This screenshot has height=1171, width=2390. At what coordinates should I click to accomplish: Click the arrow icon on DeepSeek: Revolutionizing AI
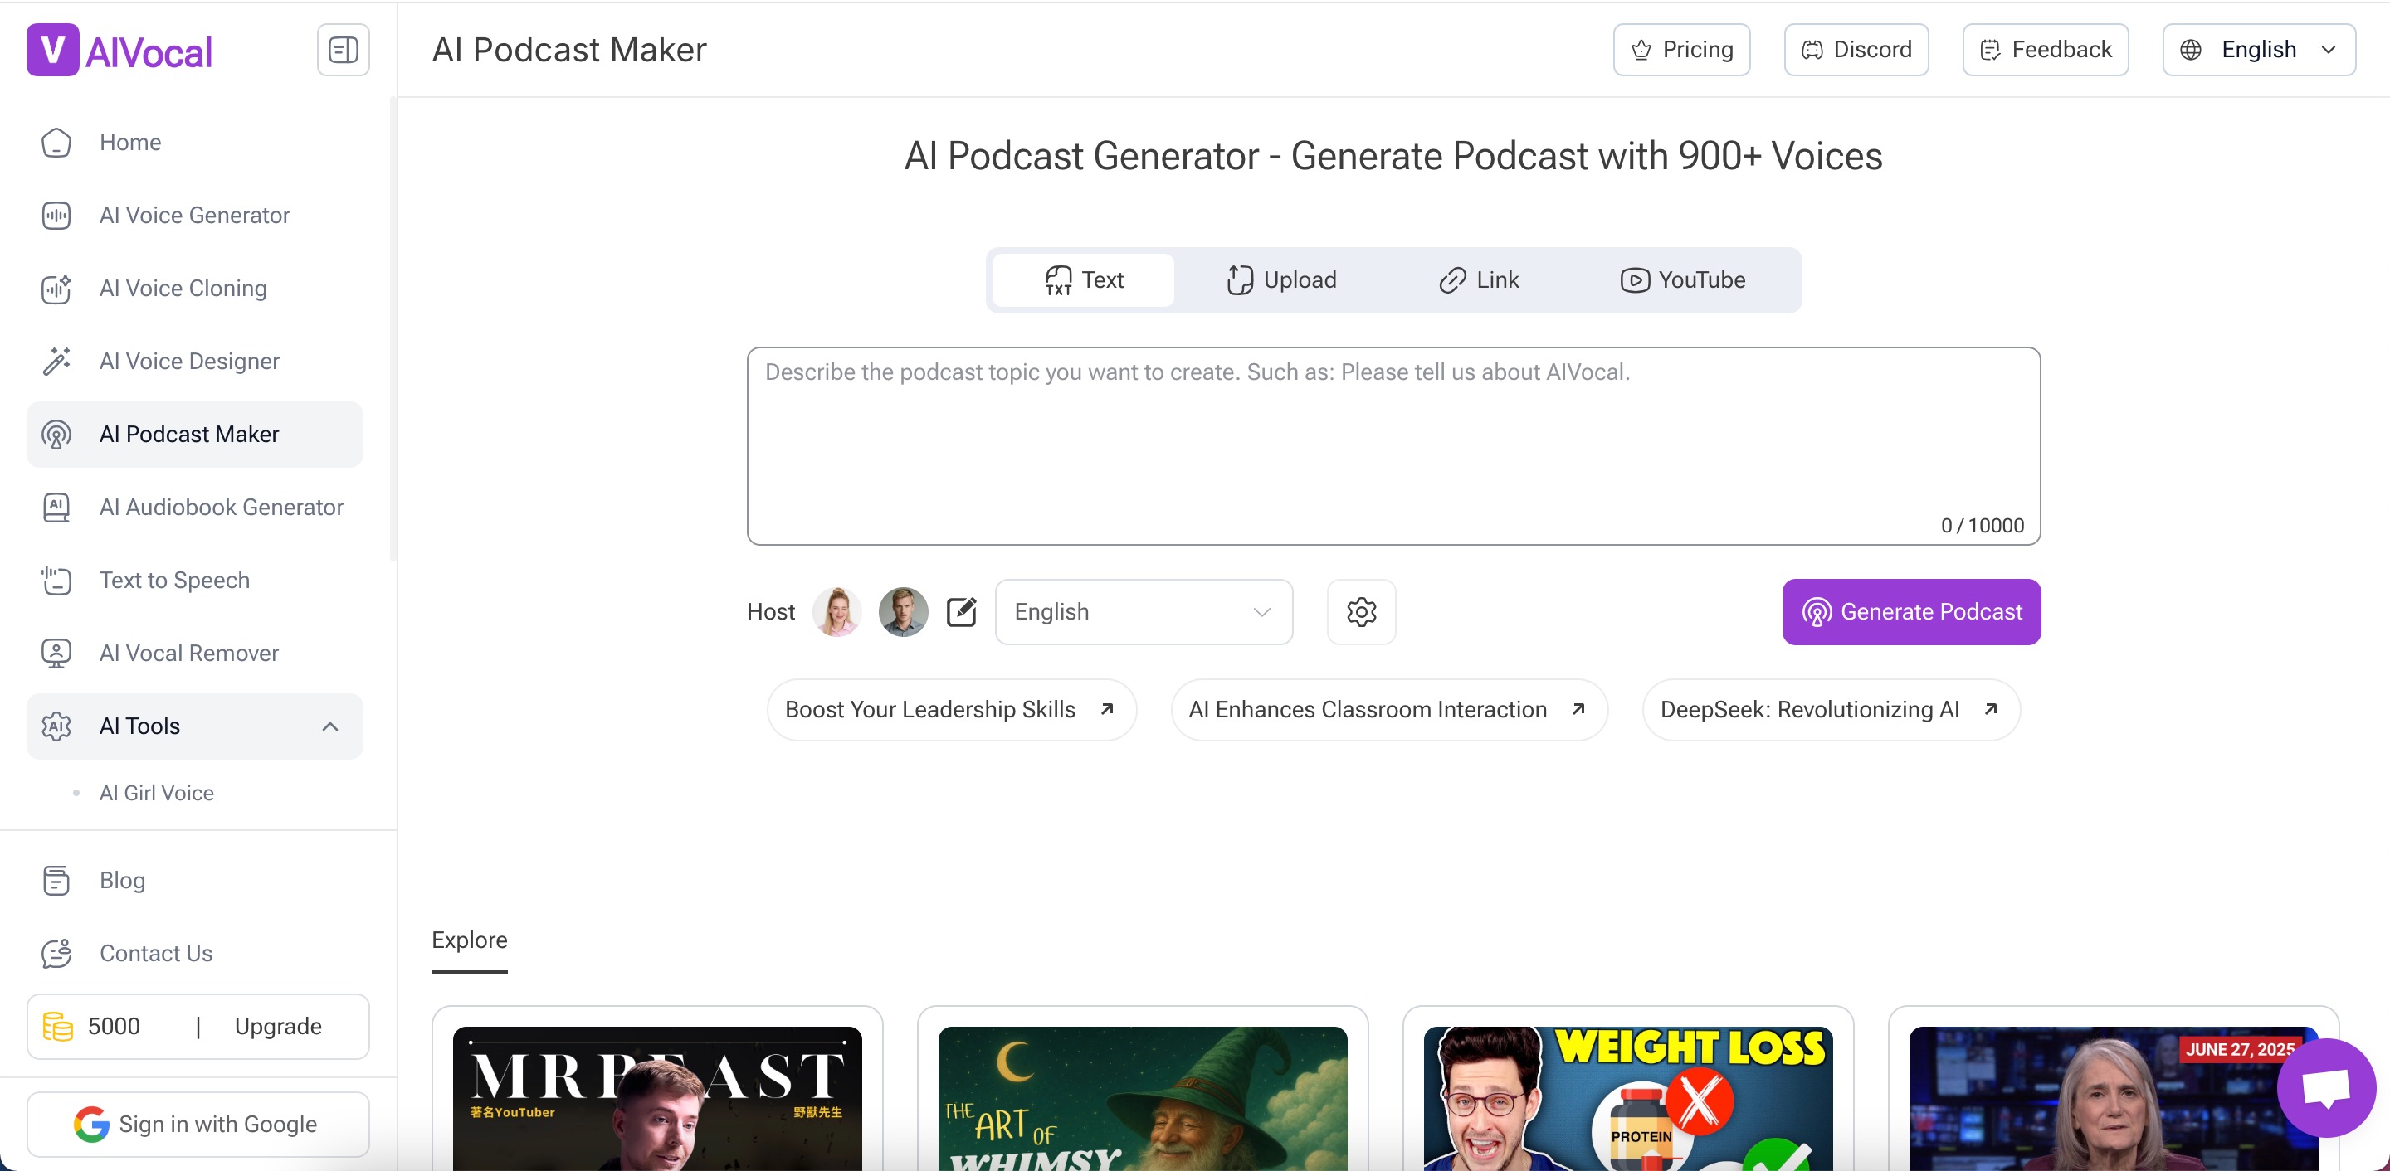tap(1990, 709)
